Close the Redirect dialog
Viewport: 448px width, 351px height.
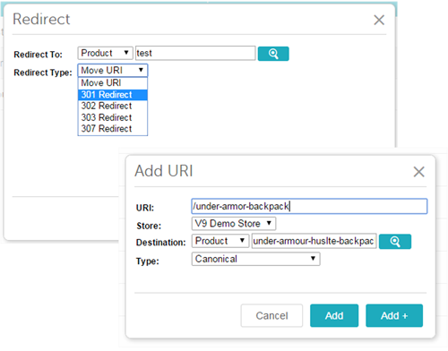pyautogui.click(x=379, y=21)
